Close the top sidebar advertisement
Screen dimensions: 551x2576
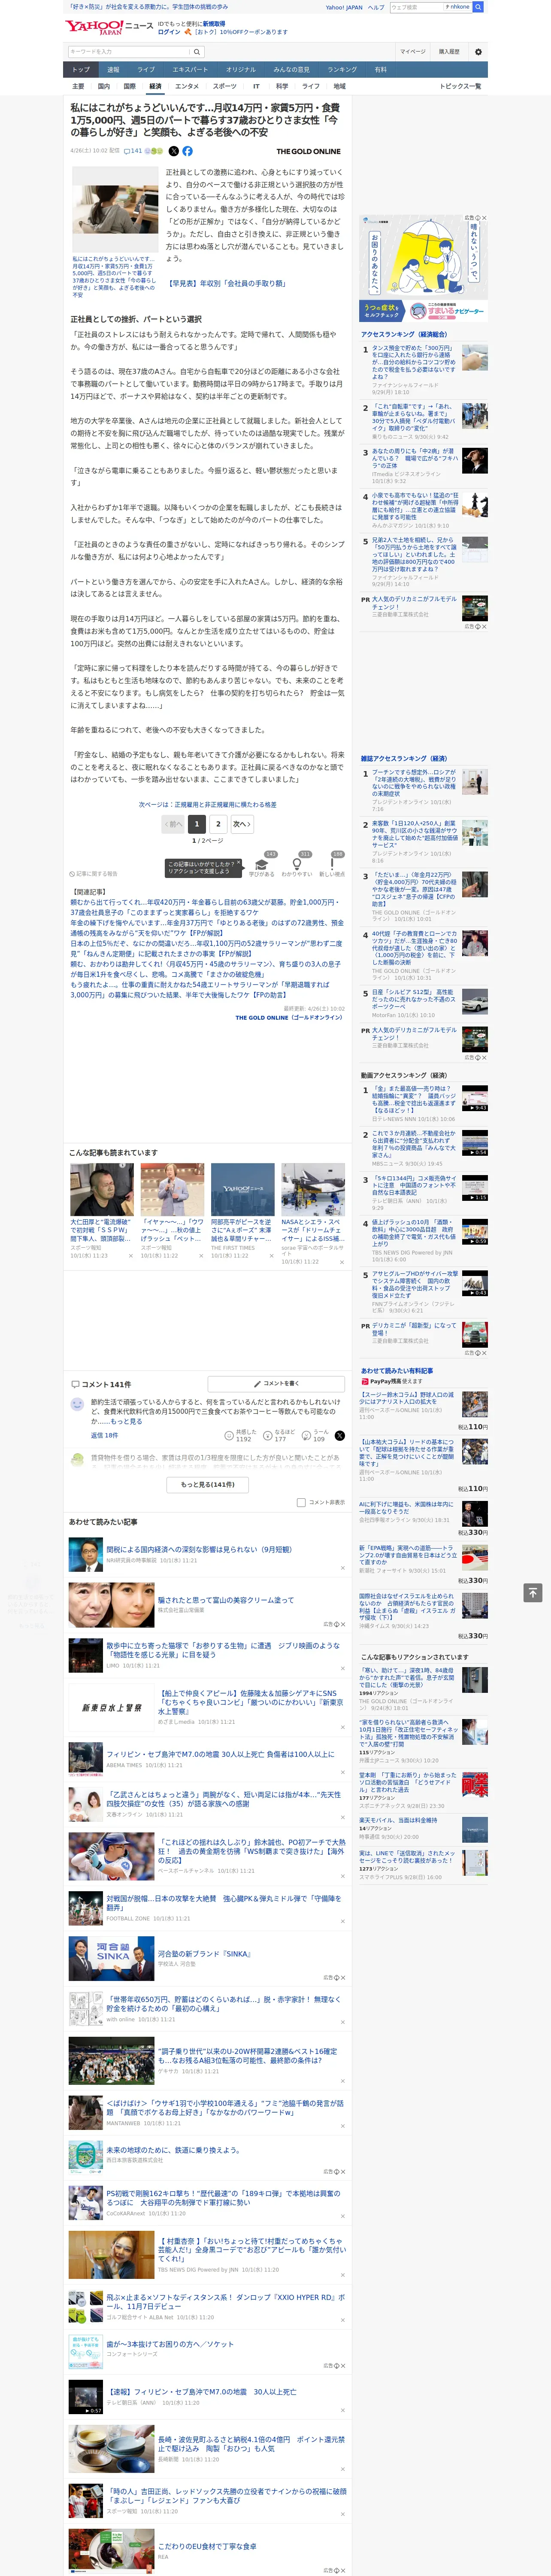click(x=483, y=218)
